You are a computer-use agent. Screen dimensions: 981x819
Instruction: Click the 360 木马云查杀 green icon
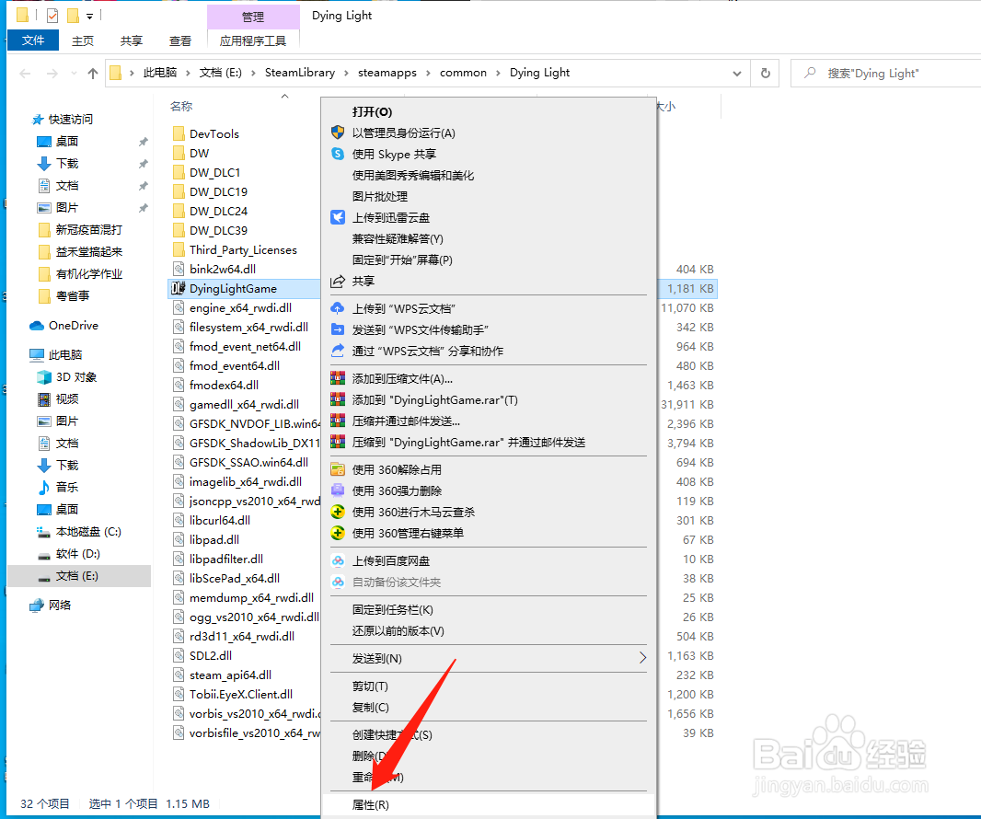pyautogui.click(x=338, y=512)
